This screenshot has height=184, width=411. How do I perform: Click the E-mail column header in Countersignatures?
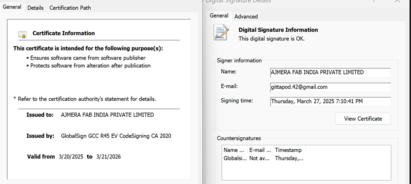(260, 150)
